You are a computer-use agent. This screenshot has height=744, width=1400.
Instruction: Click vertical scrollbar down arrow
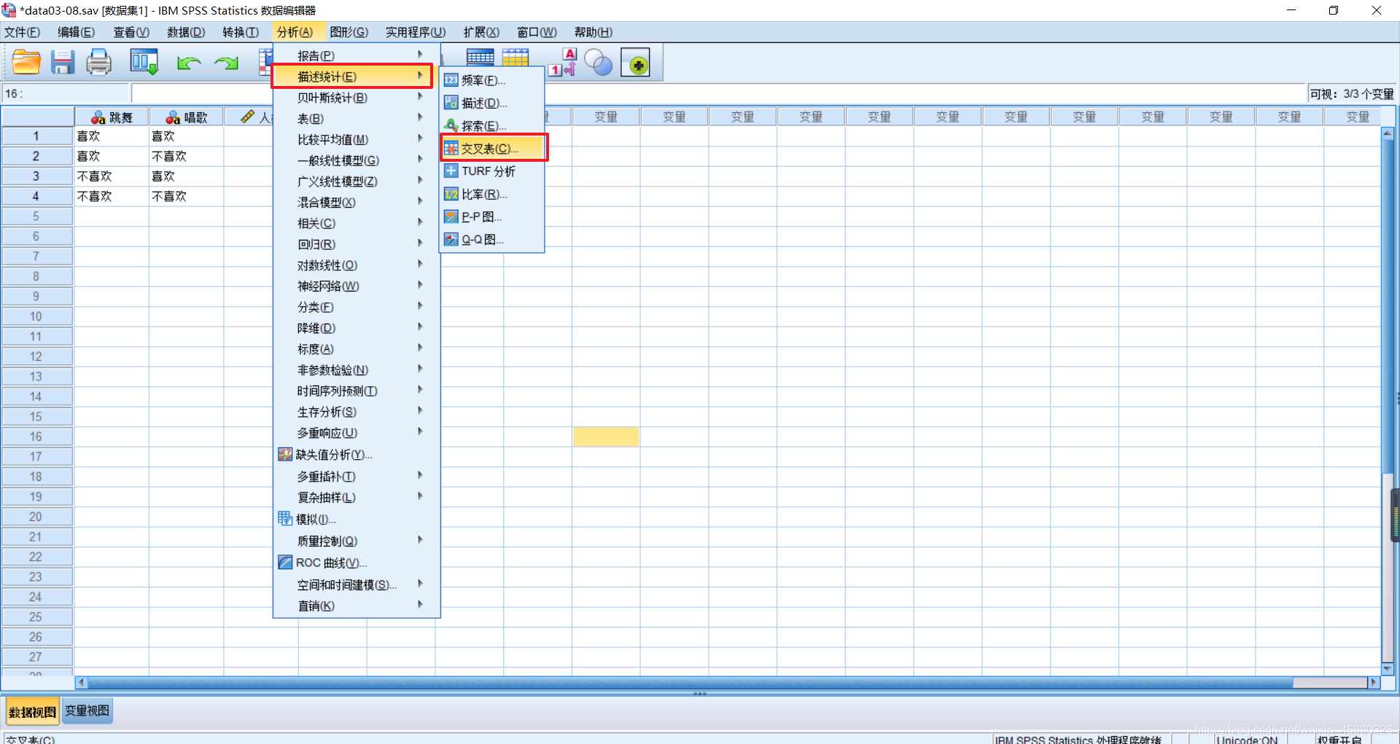coord(1387,667)
